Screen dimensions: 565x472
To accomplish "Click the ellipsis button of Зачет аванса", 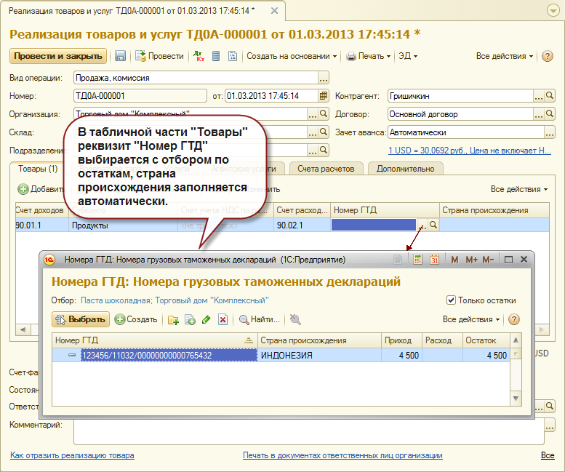I will 550,132.
